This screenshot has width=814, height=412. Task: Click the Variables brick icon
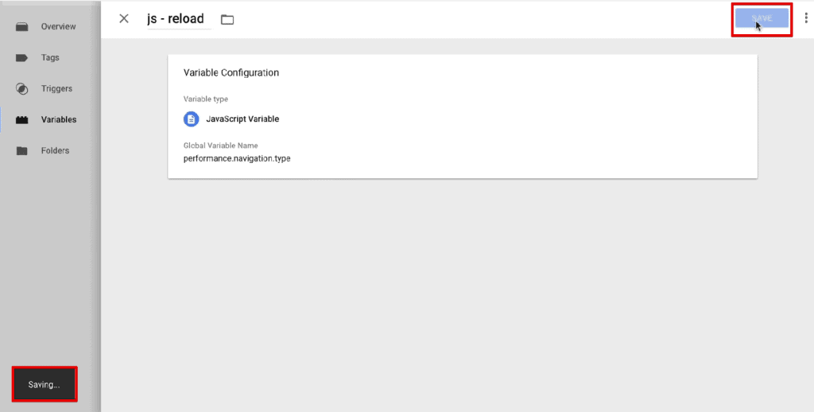click(21, 120)
